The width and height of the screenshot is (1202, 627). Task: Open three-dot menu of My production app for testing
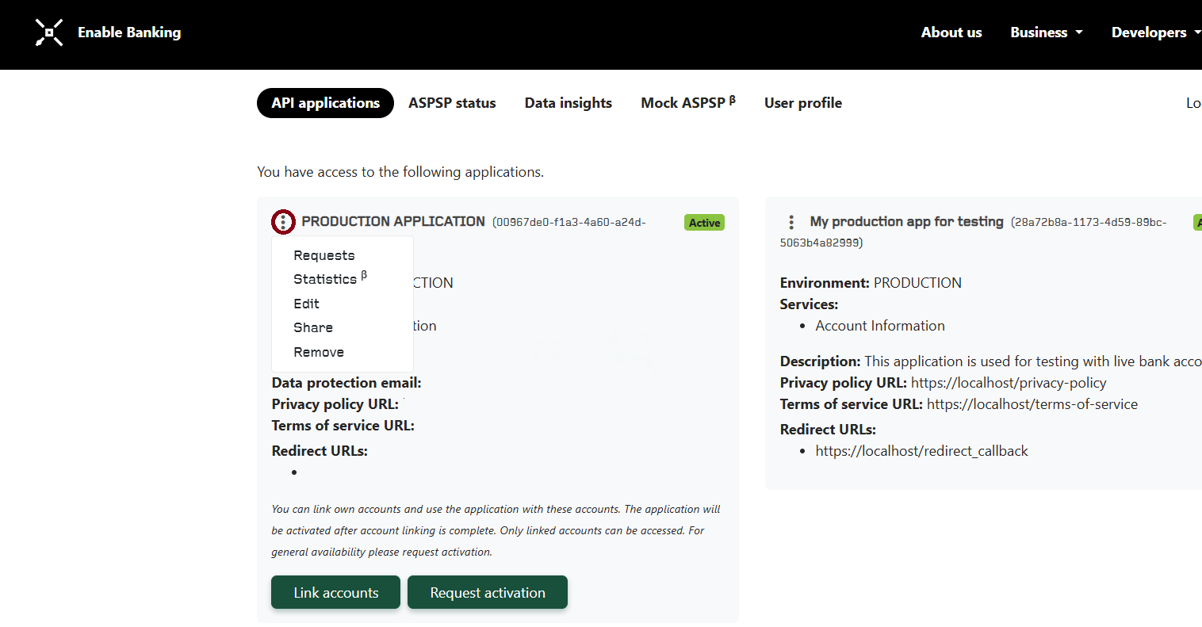pyautogui.click(x=791, y=222)
